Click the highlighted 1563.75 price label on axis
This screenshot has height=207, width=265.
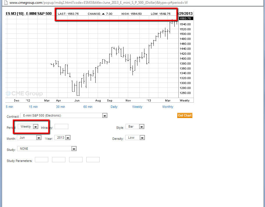pos(186,18)
